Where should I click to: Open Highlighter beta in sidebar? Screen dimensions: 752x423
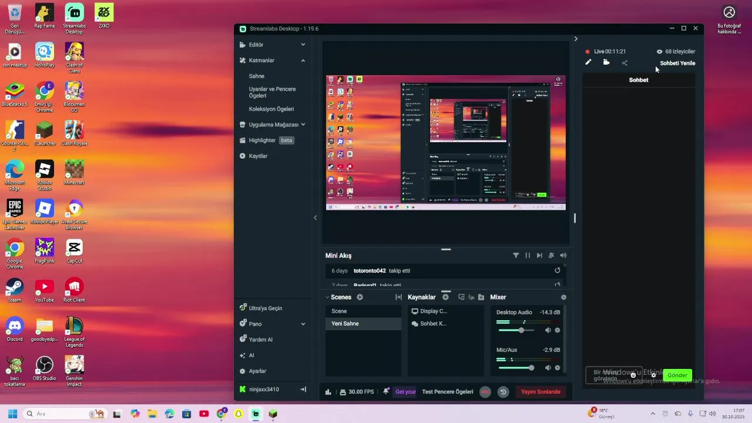[x=267, y=140]
